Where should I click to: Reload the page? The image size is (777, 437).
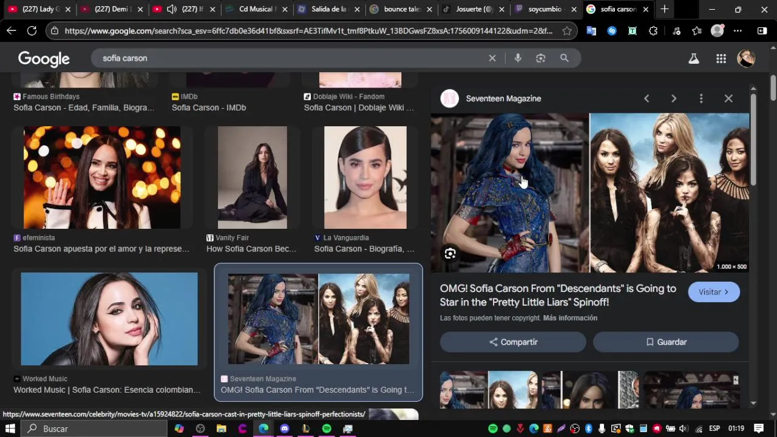tap(32, 30)
